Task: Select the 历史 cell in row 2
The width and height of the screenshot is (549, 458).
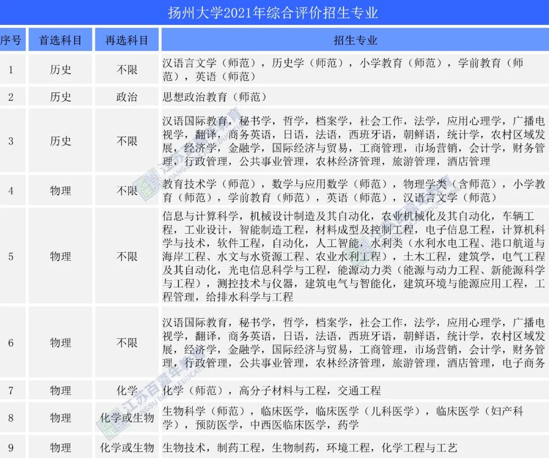Action: coord(60,96)
